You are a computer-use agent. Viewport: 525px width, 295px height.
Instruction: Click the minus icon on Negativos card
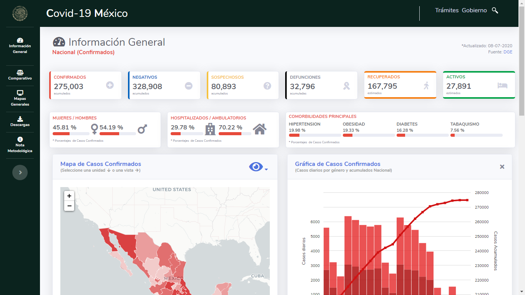pyautogui.click(x=189, y=86)
